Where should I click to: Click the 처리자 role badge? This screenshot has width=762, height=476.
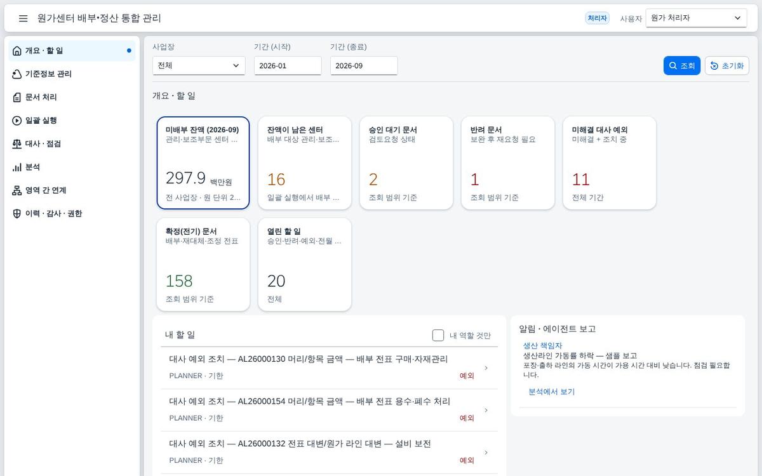pyautogui.click(x=598, y=18)
